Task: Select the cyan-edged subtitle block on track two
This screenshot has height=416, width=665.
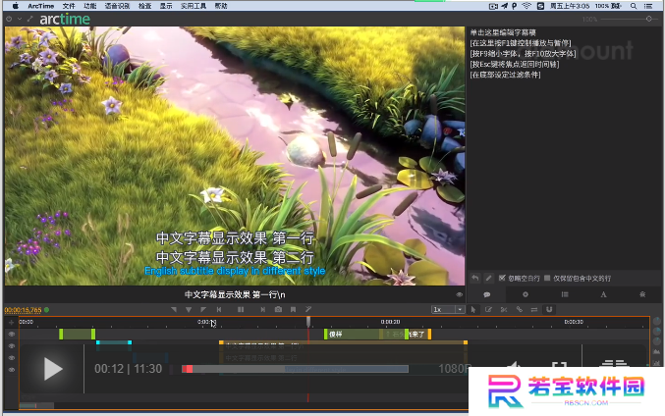Action: (114, 345)
